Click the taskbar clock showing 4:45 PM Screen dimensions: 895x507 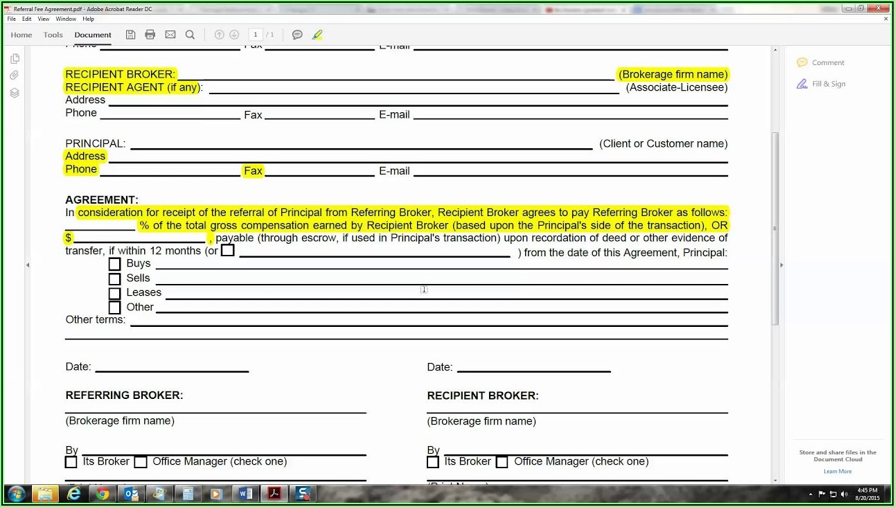[x=867, y=494]
